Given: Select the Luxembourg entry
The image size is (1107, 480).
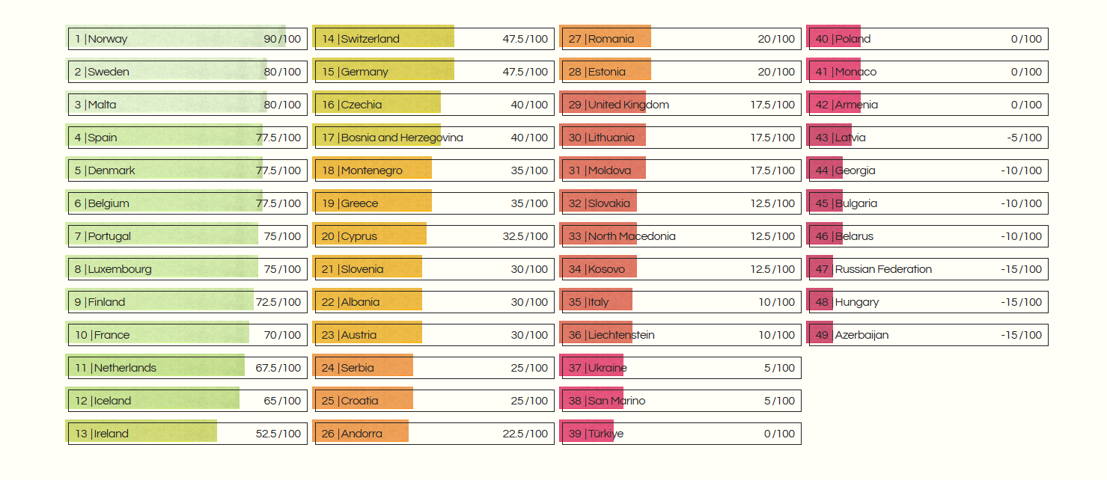Looking at the screenshot, I should [188, 269].
